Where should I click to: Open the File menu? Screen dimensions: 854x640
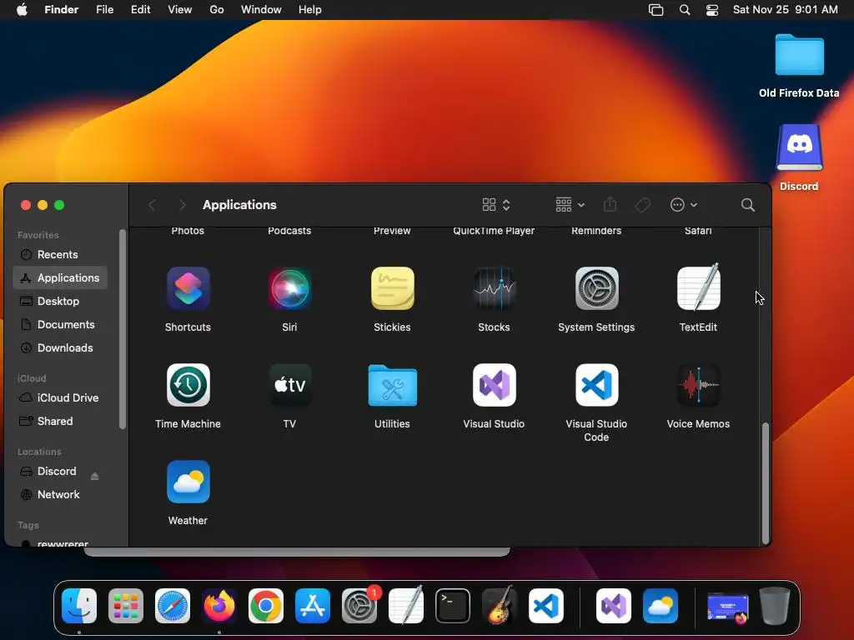tap(104, 10)
